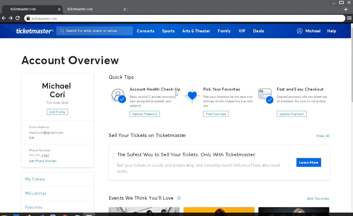Viewport: 353px width, 216px height.
Task: Click the first recommended event thumbnail
Action: 144,210
